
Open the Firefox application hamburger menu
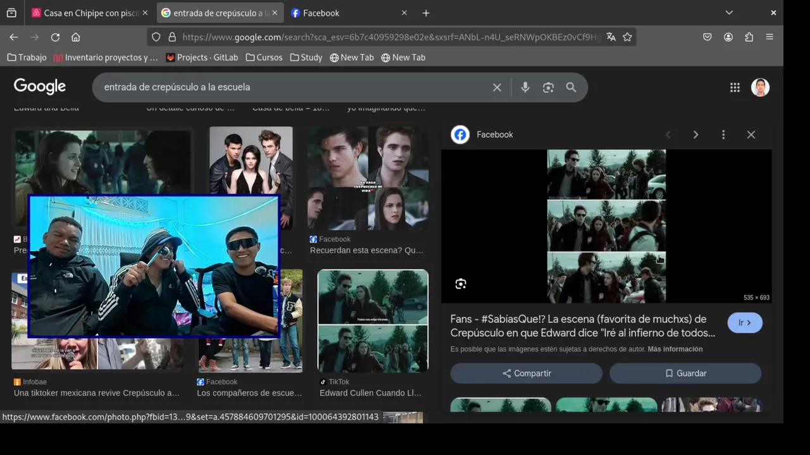769,37
